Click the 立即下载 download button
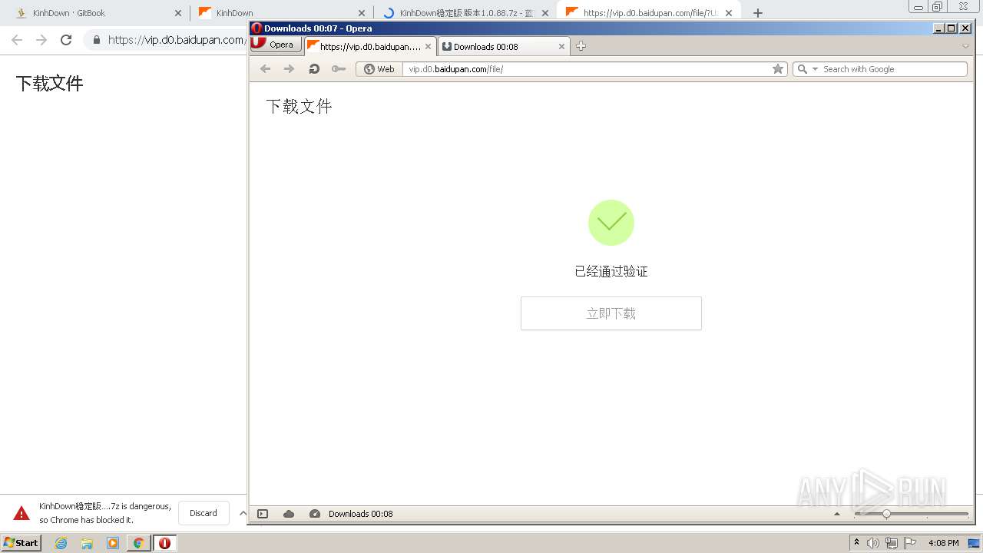The image size is (983, 553). click(x=611, y=313)
